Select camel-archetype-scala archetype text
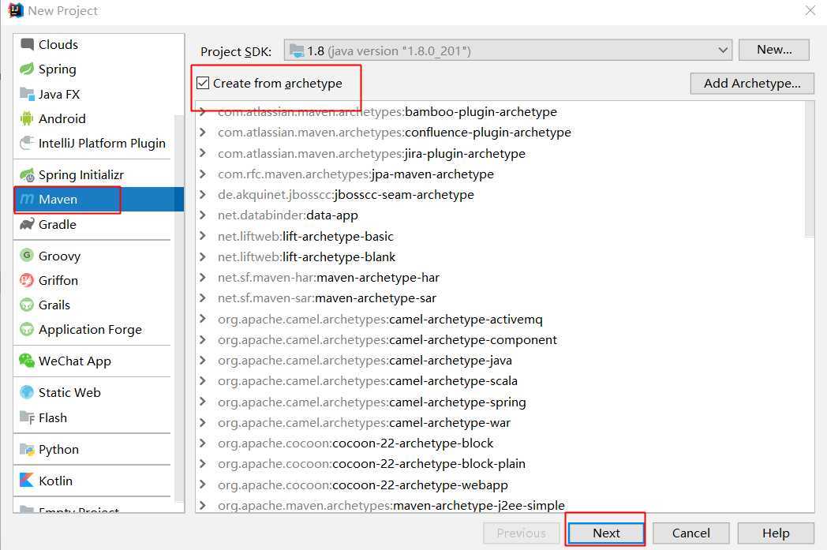 [453, 380]
